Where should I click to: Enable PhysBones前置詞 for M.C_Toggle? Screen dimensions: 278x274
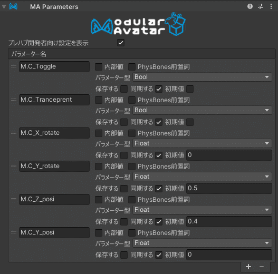pyautogui.click(x=132, y=67)
